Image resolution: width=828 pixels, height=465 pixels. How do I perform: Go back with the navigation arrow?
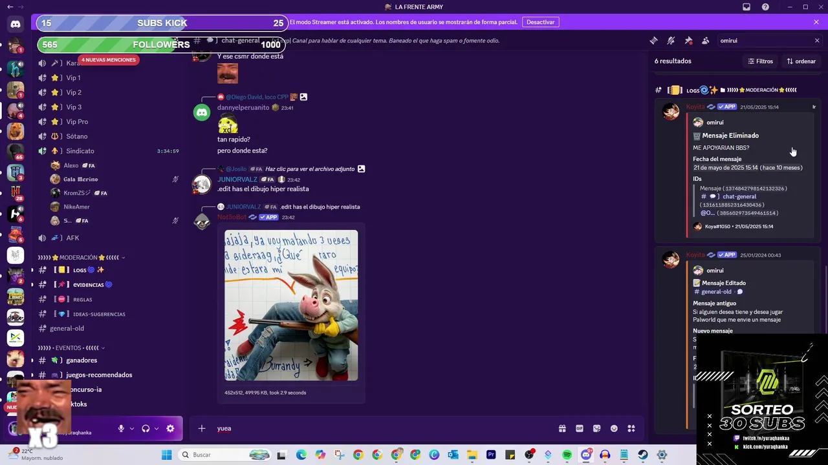[x=10, y=7]
